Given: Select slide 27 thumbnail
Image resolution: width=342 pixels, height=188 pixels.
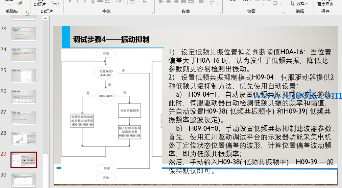Looking at the screenshot, I should click(24, 118).
